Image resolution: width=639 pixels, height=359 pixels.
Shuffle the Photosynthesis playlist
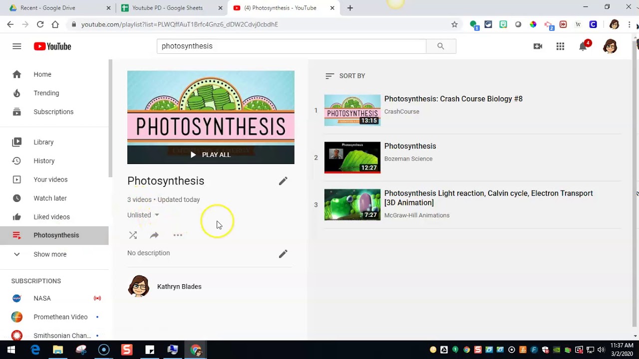pos(133,235)
